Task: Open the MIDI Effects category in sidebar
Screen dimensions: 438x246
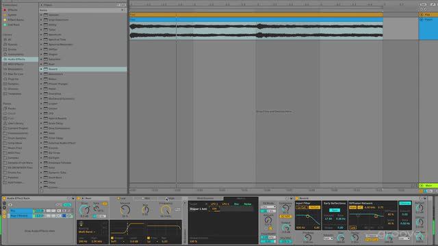Action: (x=16, y=64)
